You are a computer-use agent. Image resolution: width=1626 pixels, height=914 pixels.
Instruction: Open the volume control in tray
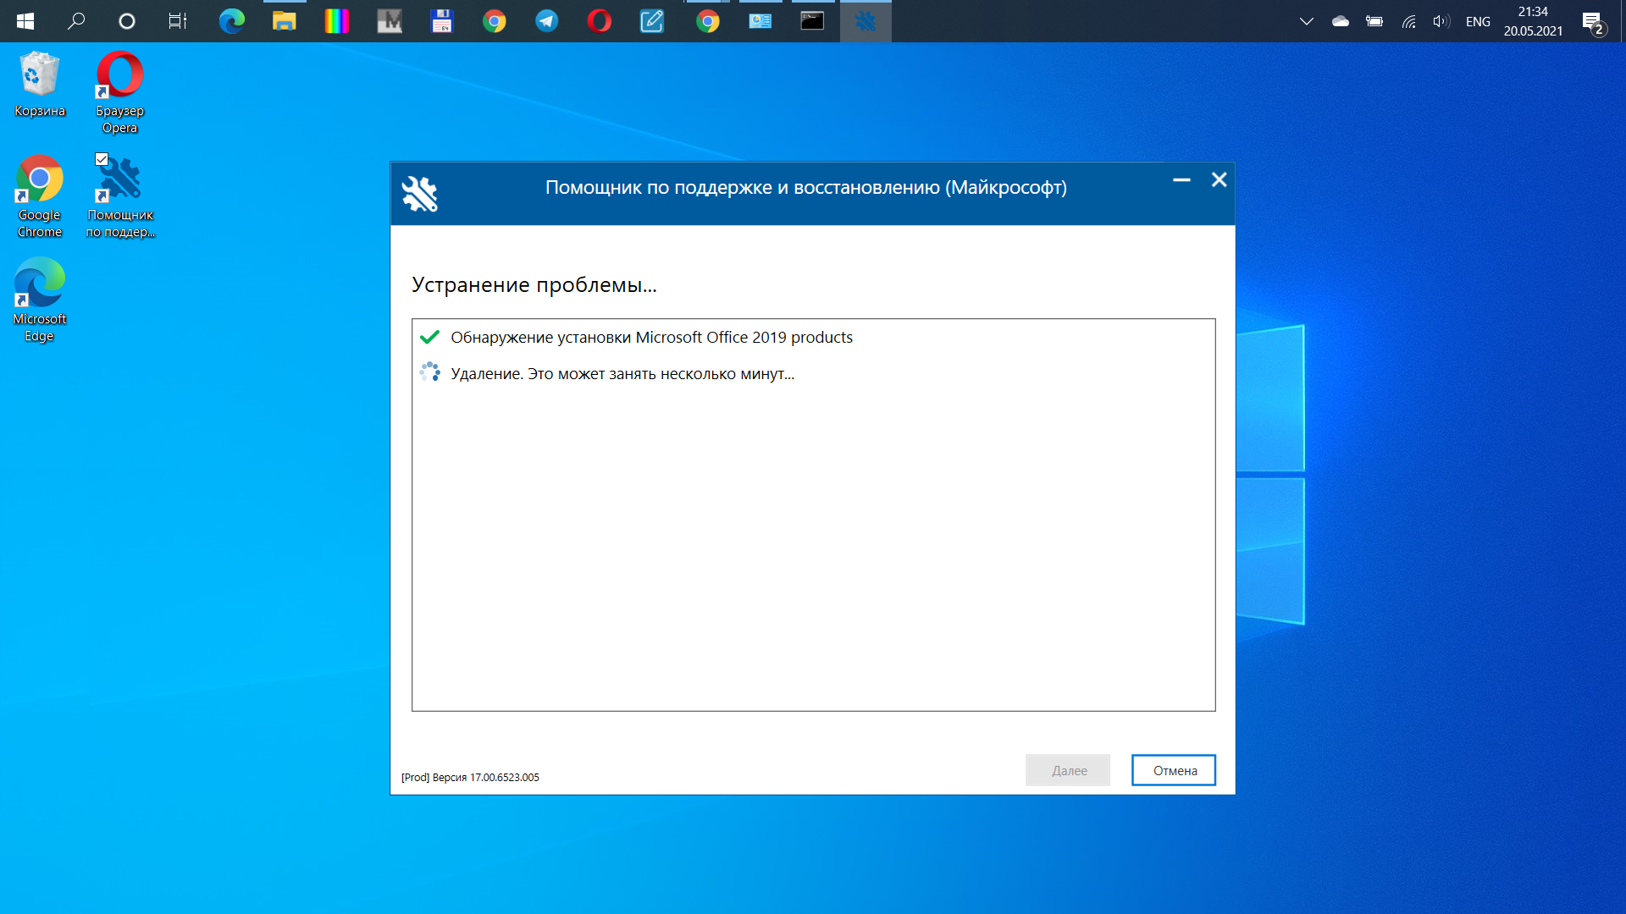tap(1441, 21)
